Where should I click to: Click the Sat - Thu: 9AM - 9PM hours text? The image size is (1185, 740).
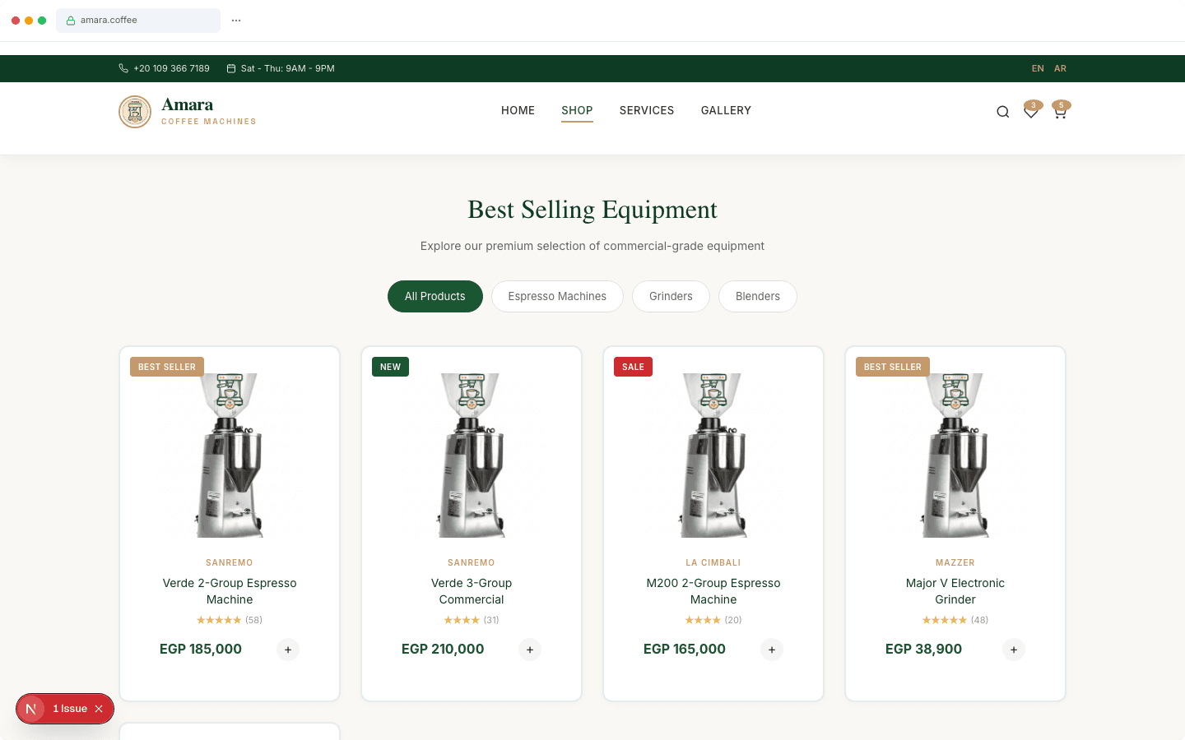[x=288, y=68]
